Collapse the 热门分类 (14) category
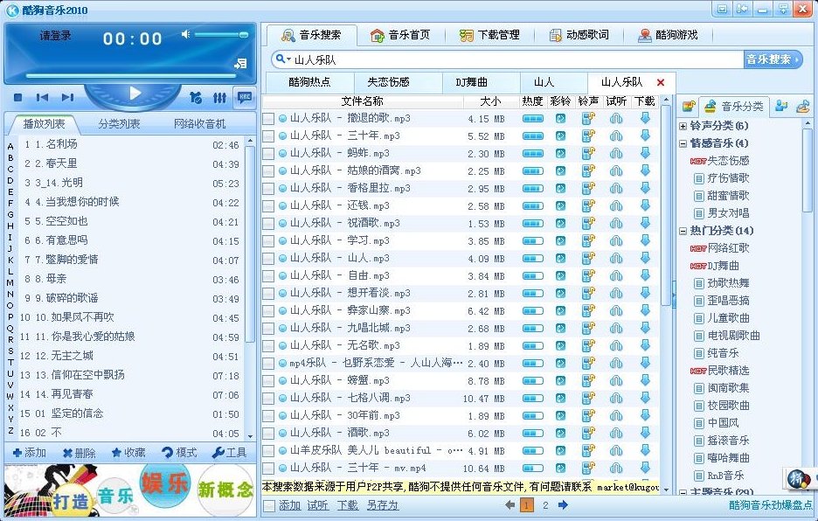This screenshot has height=521, width=818. tap(683, 231)
